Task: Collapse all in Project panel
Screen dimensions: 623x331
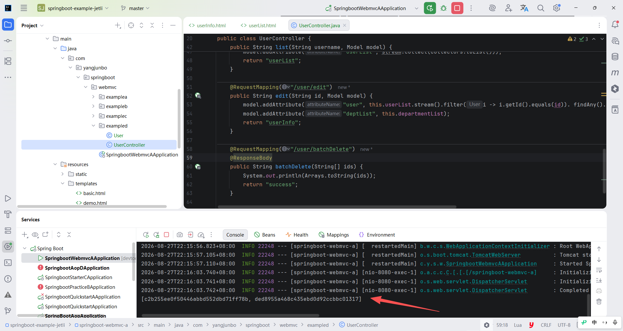Action: pyautogui.click(x=152, y=25)
